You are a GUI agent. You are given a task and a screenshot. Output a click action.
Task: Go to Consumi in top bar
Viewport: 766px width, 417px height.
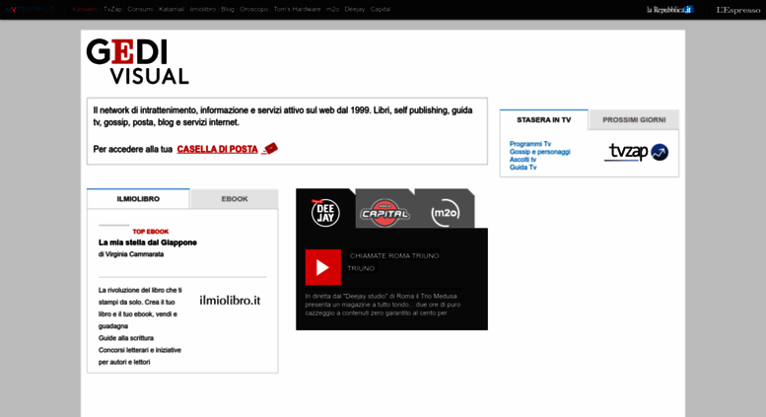point(140,9)
